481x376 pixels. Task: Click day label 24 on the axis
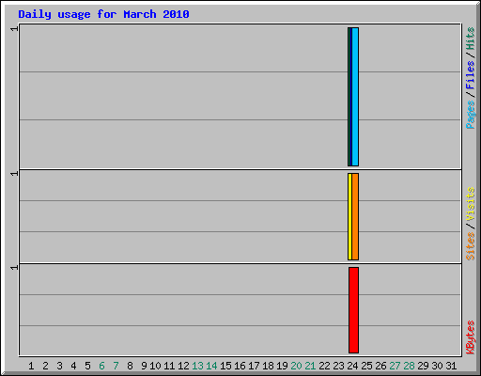click(352, 366)
